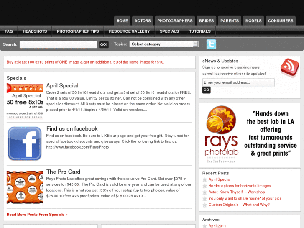Viewport: 304px width, 228px height.
Task: Open Actor, Know Thyself! – Workshop post
Action: pyautogui.click(x=237, y=192)
